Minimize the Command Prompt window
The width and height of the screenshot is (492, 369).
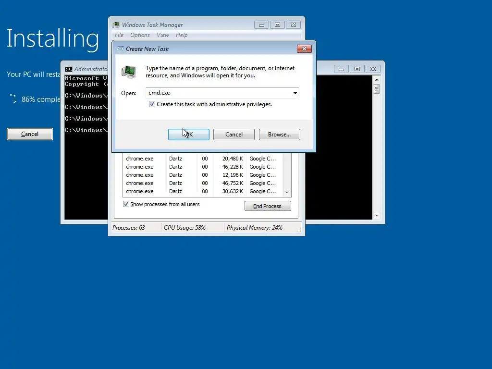341,69
